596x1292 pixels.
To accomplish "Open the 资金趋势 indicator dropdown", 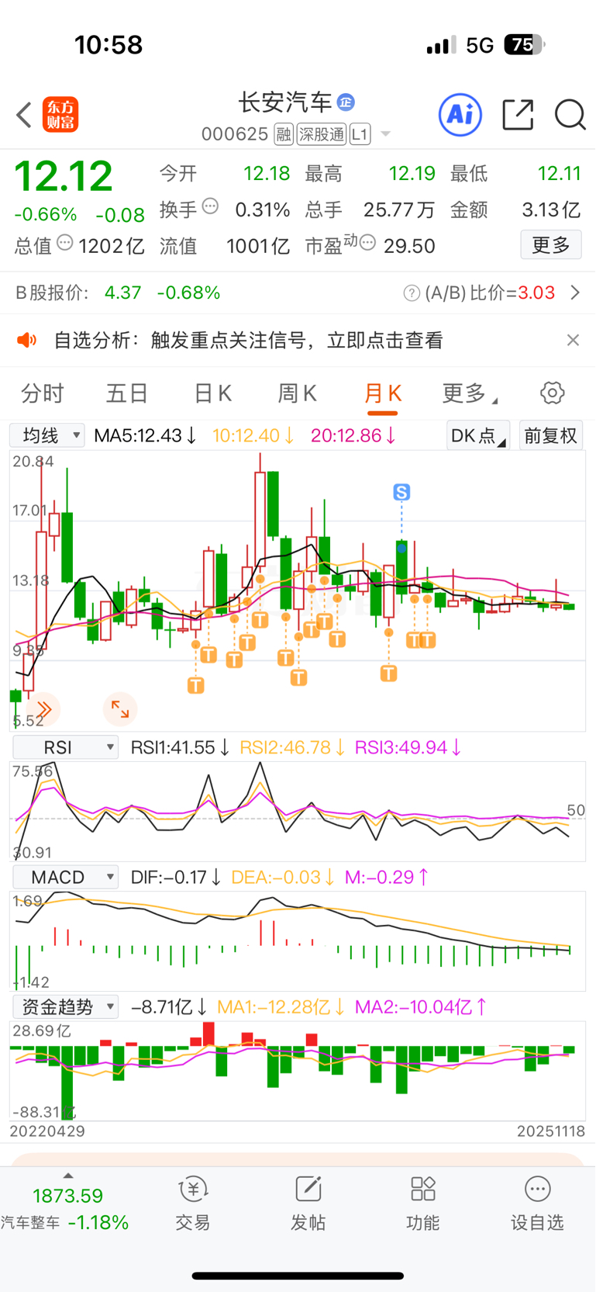I will pyautogui.click(x=66, y=1006).
